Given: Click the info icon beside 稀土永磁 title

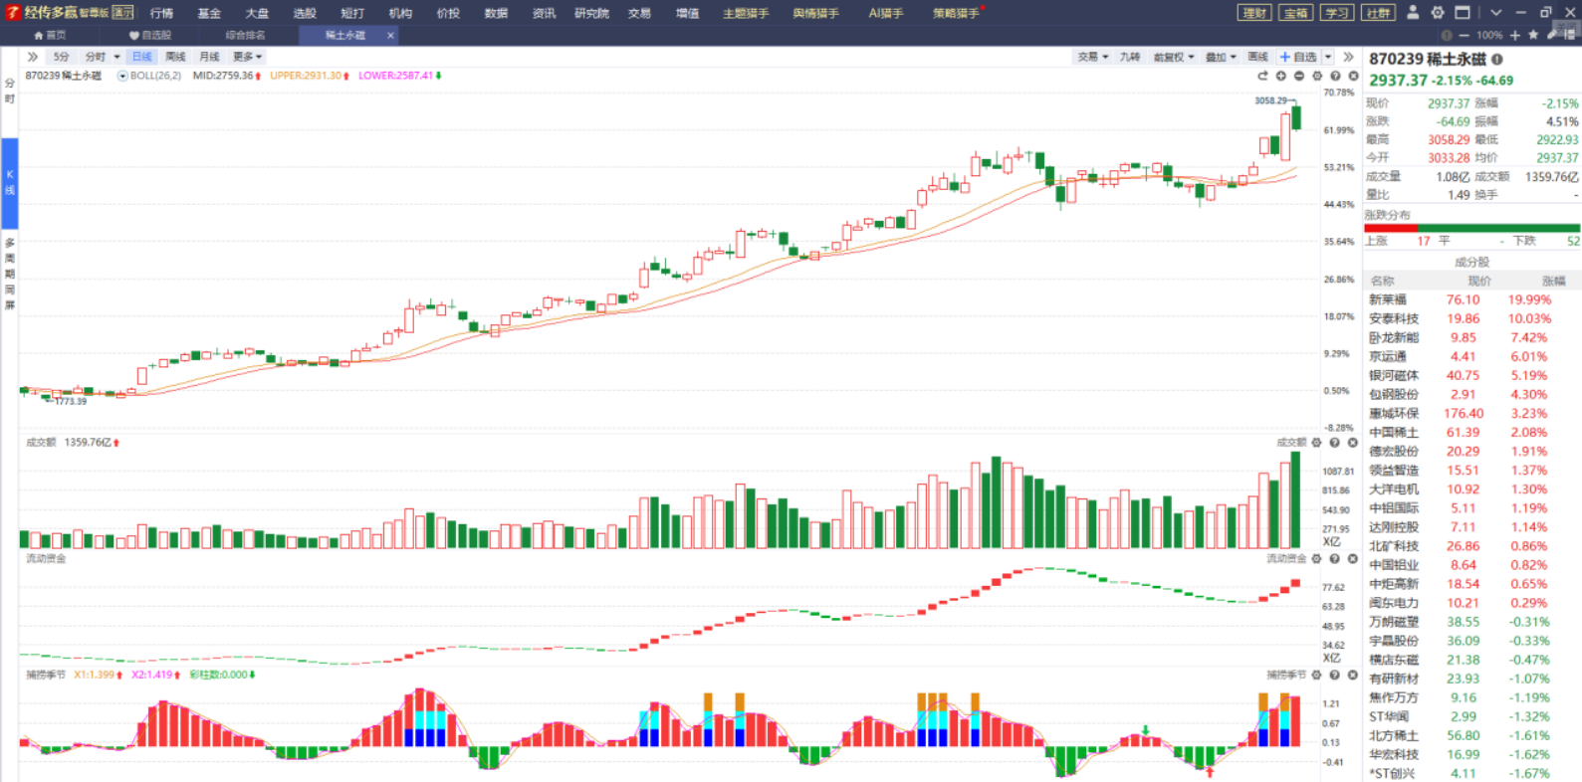Looking at the screenshot, I should coord(1496,60).
